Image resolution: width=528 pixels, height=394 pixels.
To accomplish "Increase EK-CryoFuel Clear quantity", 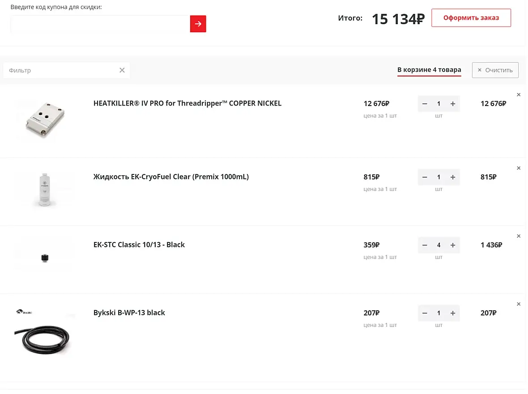I will [452, 177].
